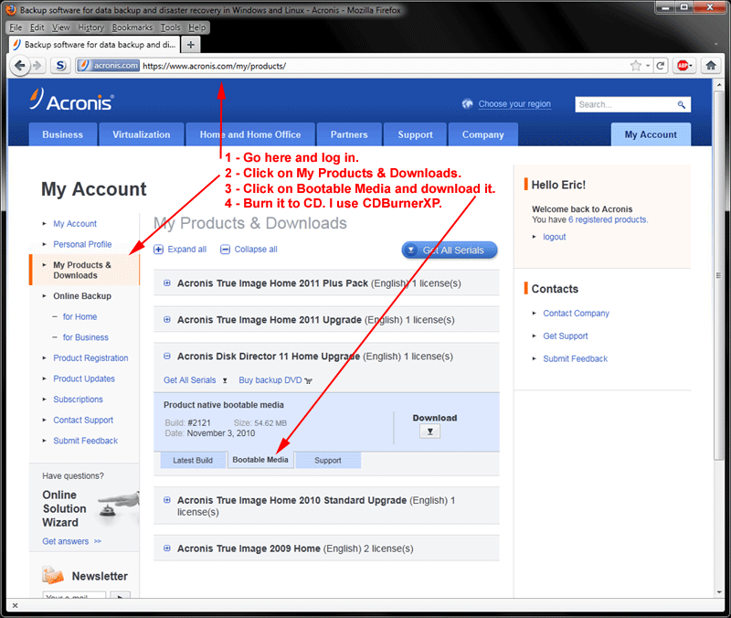Open the Adblock Plus dropdown arrow
Viewport: 731px width, 618px height.
point(691,66)
